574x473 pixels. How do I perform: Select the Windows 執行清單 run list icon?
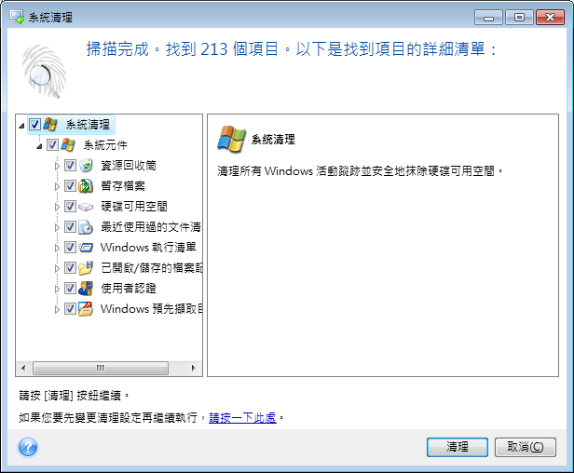pyautogui.click(x=86, y=248)
